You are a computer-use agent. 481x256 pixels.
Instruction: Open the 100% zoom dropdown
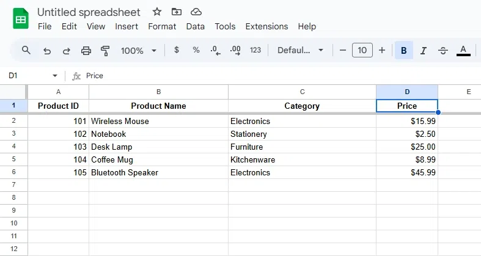[139, 50]
